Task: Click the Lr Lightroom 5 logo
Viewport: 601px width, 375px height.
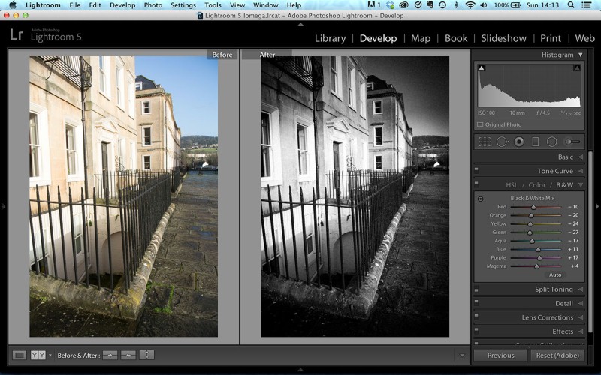Action: tap(46, 35)
